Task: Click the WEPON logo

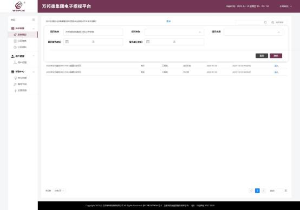Action: [x=18, y=6]
